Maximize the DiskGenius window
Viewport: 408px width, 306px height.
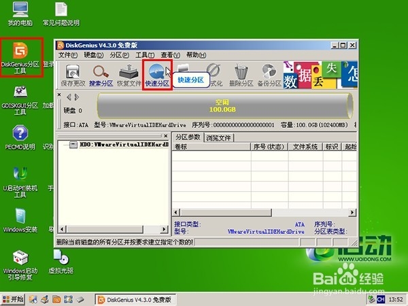(x=343, y=46)
